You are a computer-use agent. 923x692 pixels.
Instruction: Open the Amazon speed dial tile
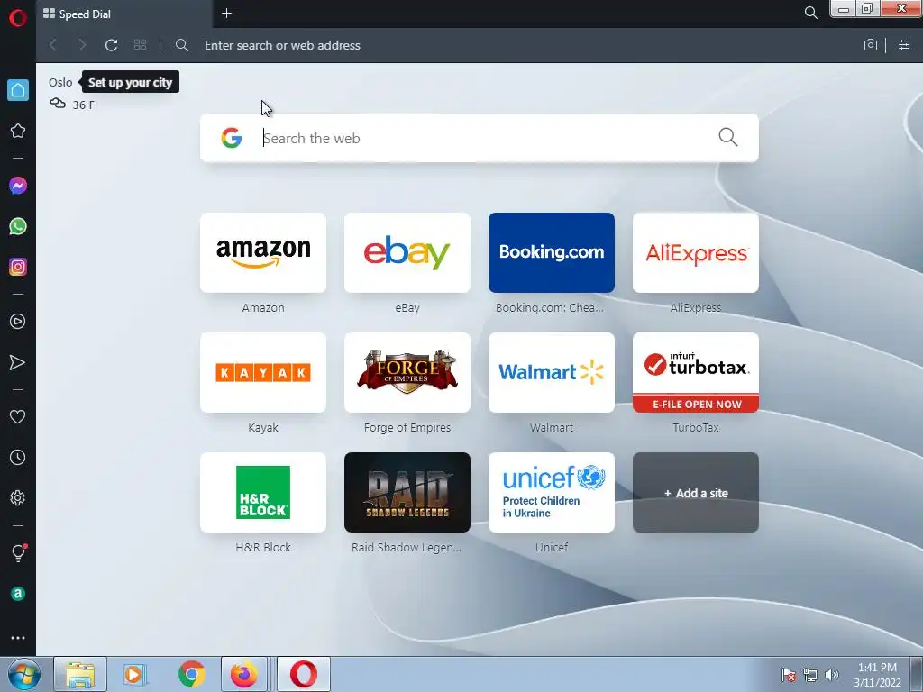coord(263,252)
